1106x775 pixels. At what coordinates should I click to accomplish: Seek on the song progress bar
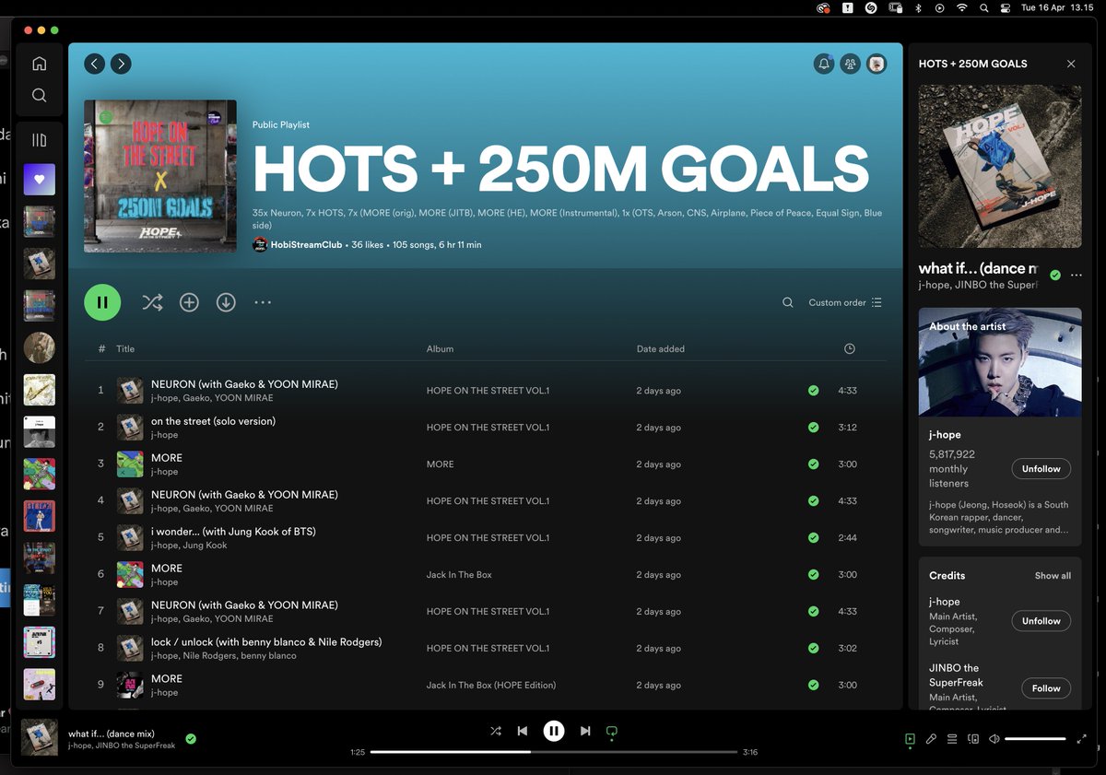point(553,752)
